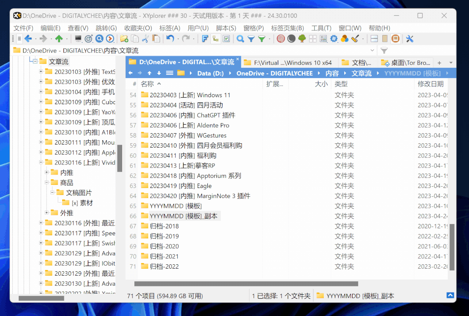Open search with the magnifier toolbar icon

coord(241,39)
